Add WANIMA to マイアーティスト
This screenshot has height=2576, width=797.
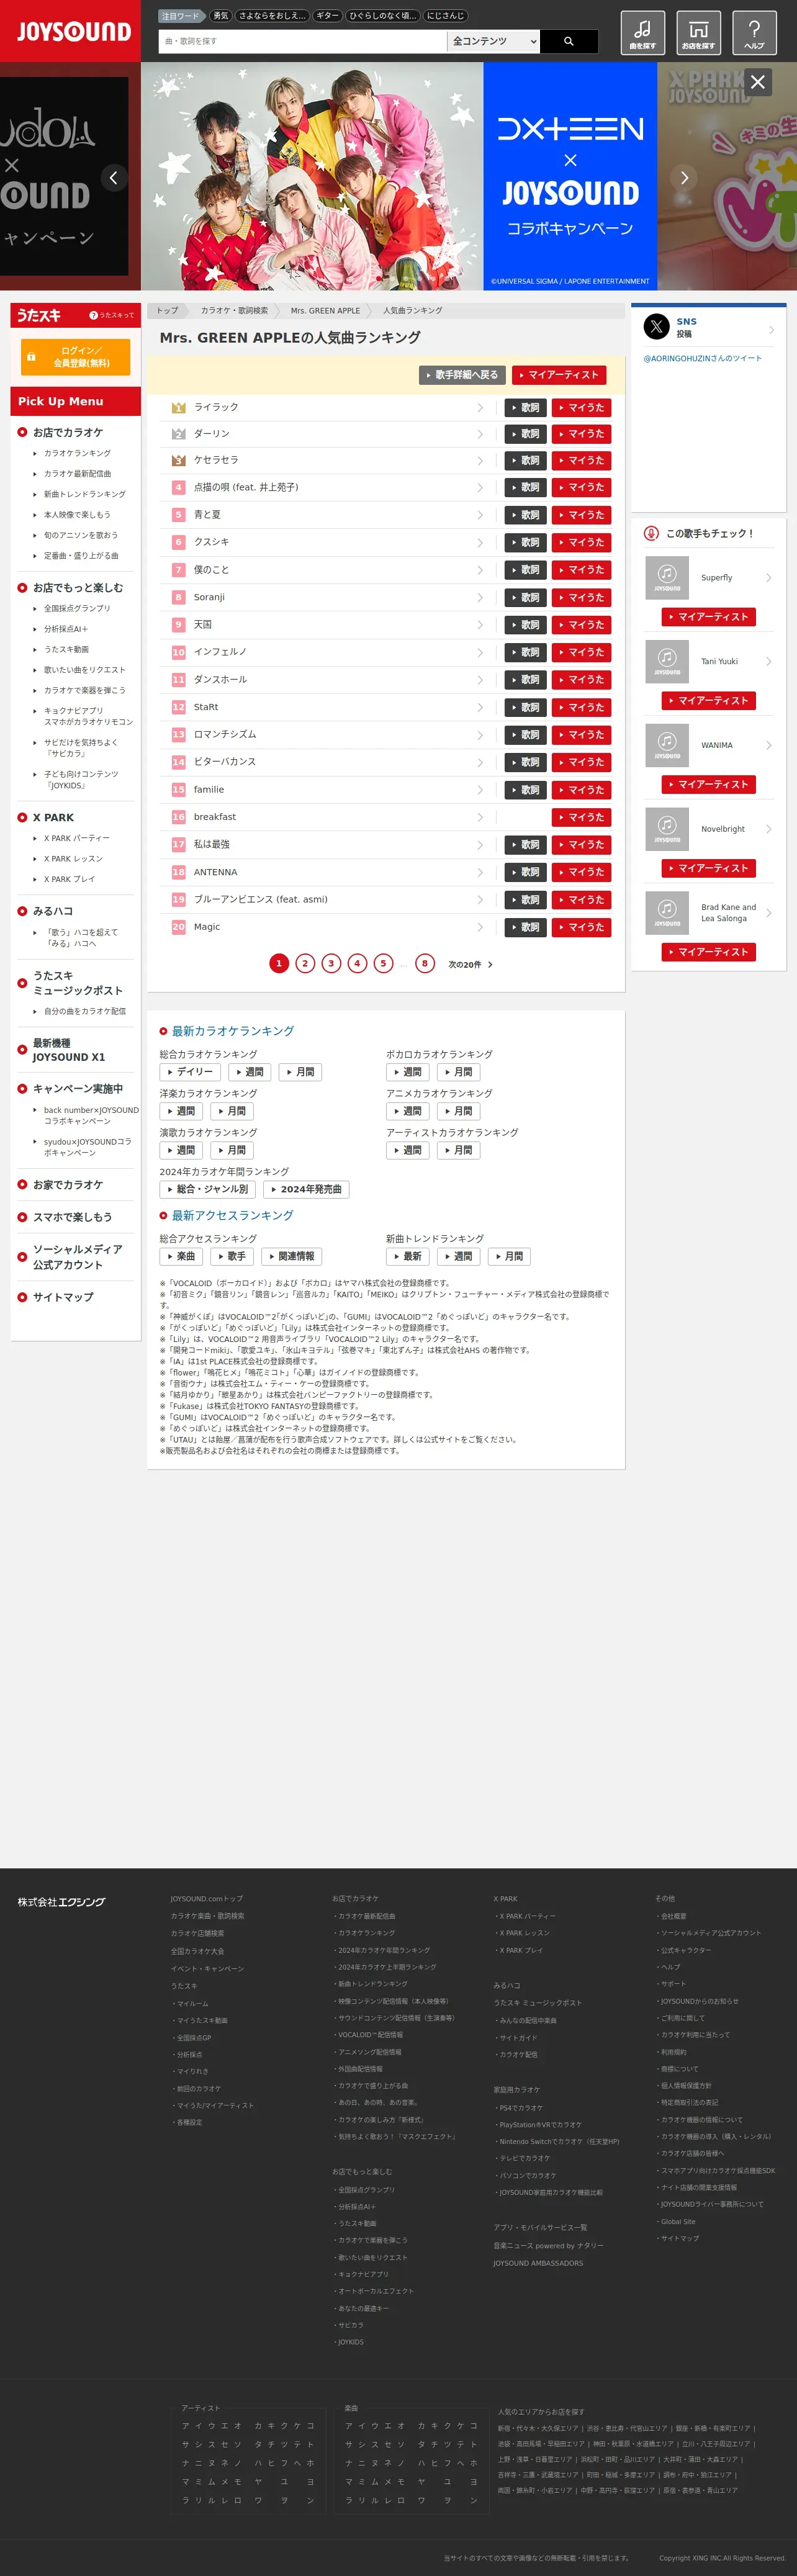(709, 785)
